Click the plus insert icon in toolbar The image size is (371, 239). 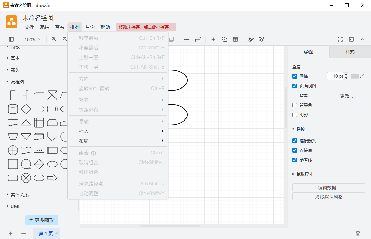(x=213, y=39)
